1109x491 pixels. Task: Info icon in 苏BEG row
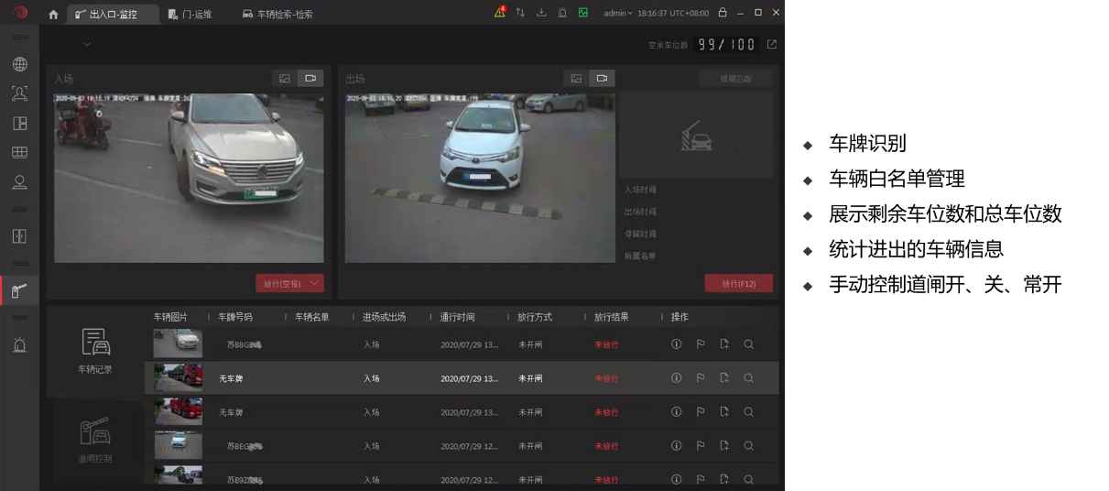(x=677, y=445)
